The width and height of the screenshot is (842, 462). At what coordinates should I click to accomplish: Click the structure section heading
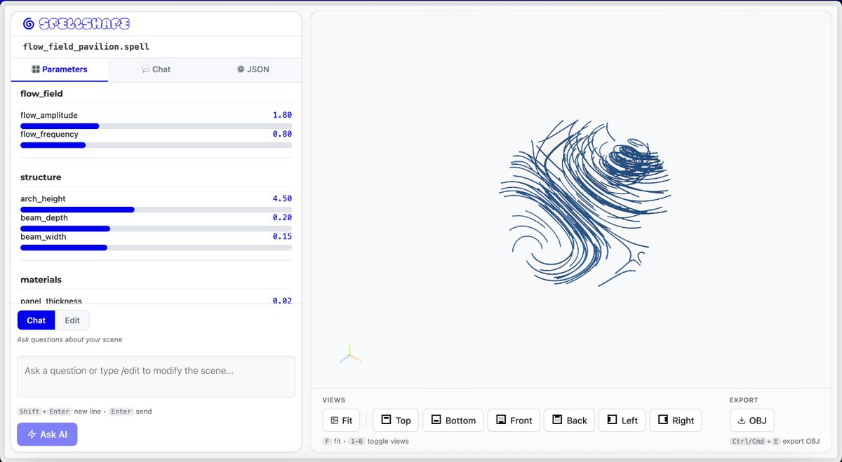(x=41, y=177)
